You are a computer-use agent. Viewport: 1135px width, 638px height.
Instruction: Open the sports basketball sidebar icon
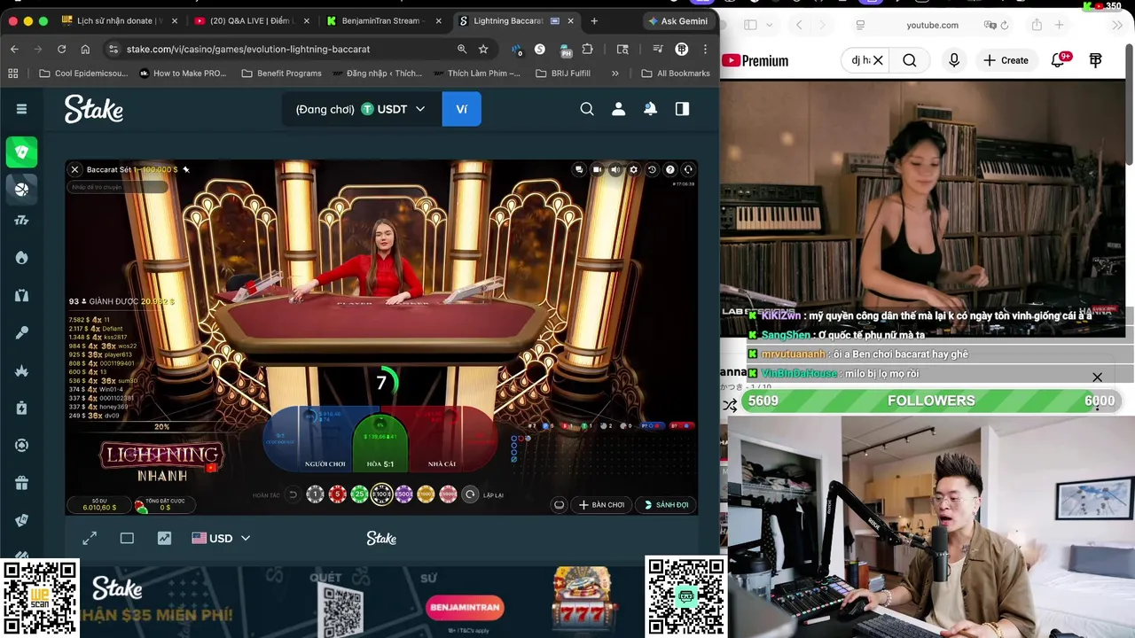coord(21,188)
